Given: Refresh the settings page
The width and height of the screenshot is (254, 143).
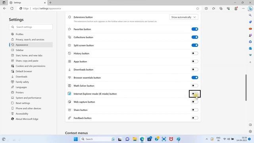Looking at the screenshot, I should [x=12, y=8].
